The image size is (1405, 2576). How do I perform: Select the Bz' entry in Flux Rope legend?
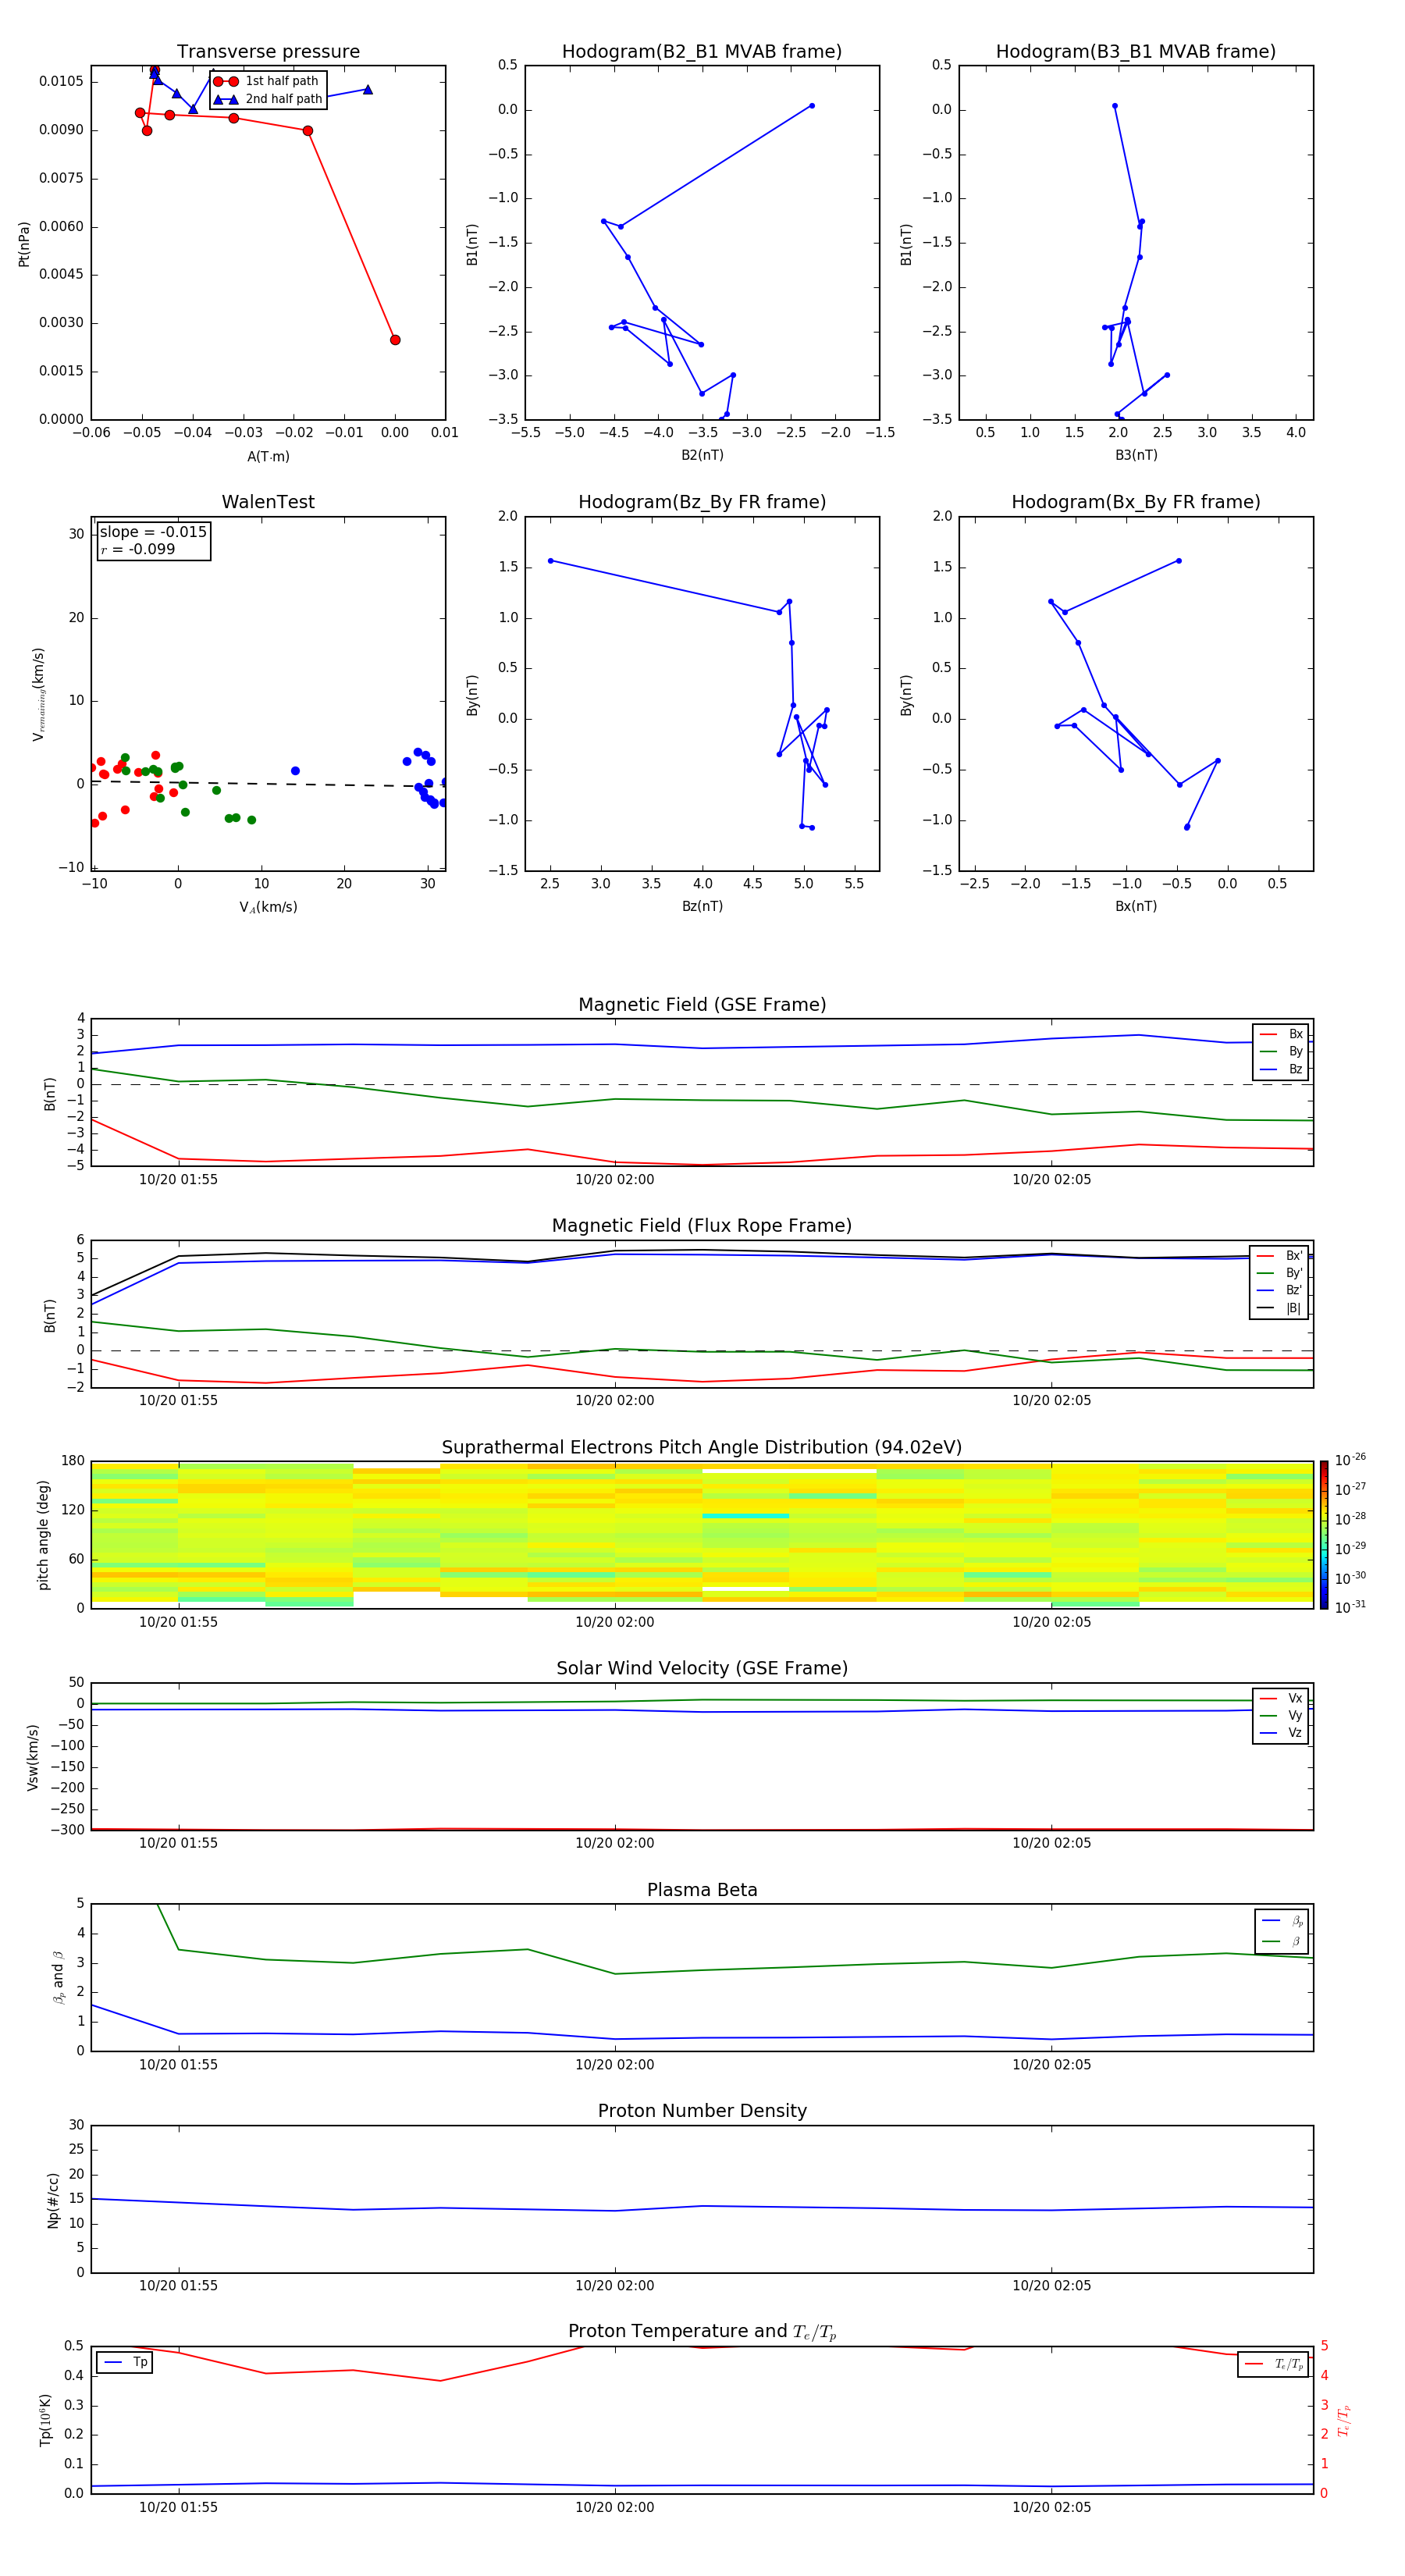[x=1280, y=1290]
